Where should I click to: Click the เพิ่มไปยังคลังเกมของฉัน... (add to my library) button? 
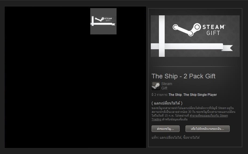[207, 129]
